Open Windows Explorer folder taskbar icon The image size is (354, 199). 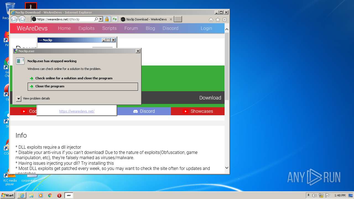point(31,195)
